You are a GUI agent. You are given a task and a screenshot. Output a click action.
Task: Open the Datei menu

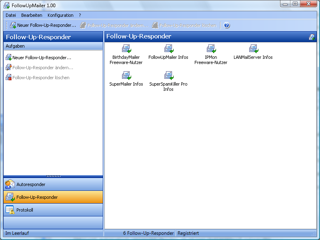click(x=11, y=15)
